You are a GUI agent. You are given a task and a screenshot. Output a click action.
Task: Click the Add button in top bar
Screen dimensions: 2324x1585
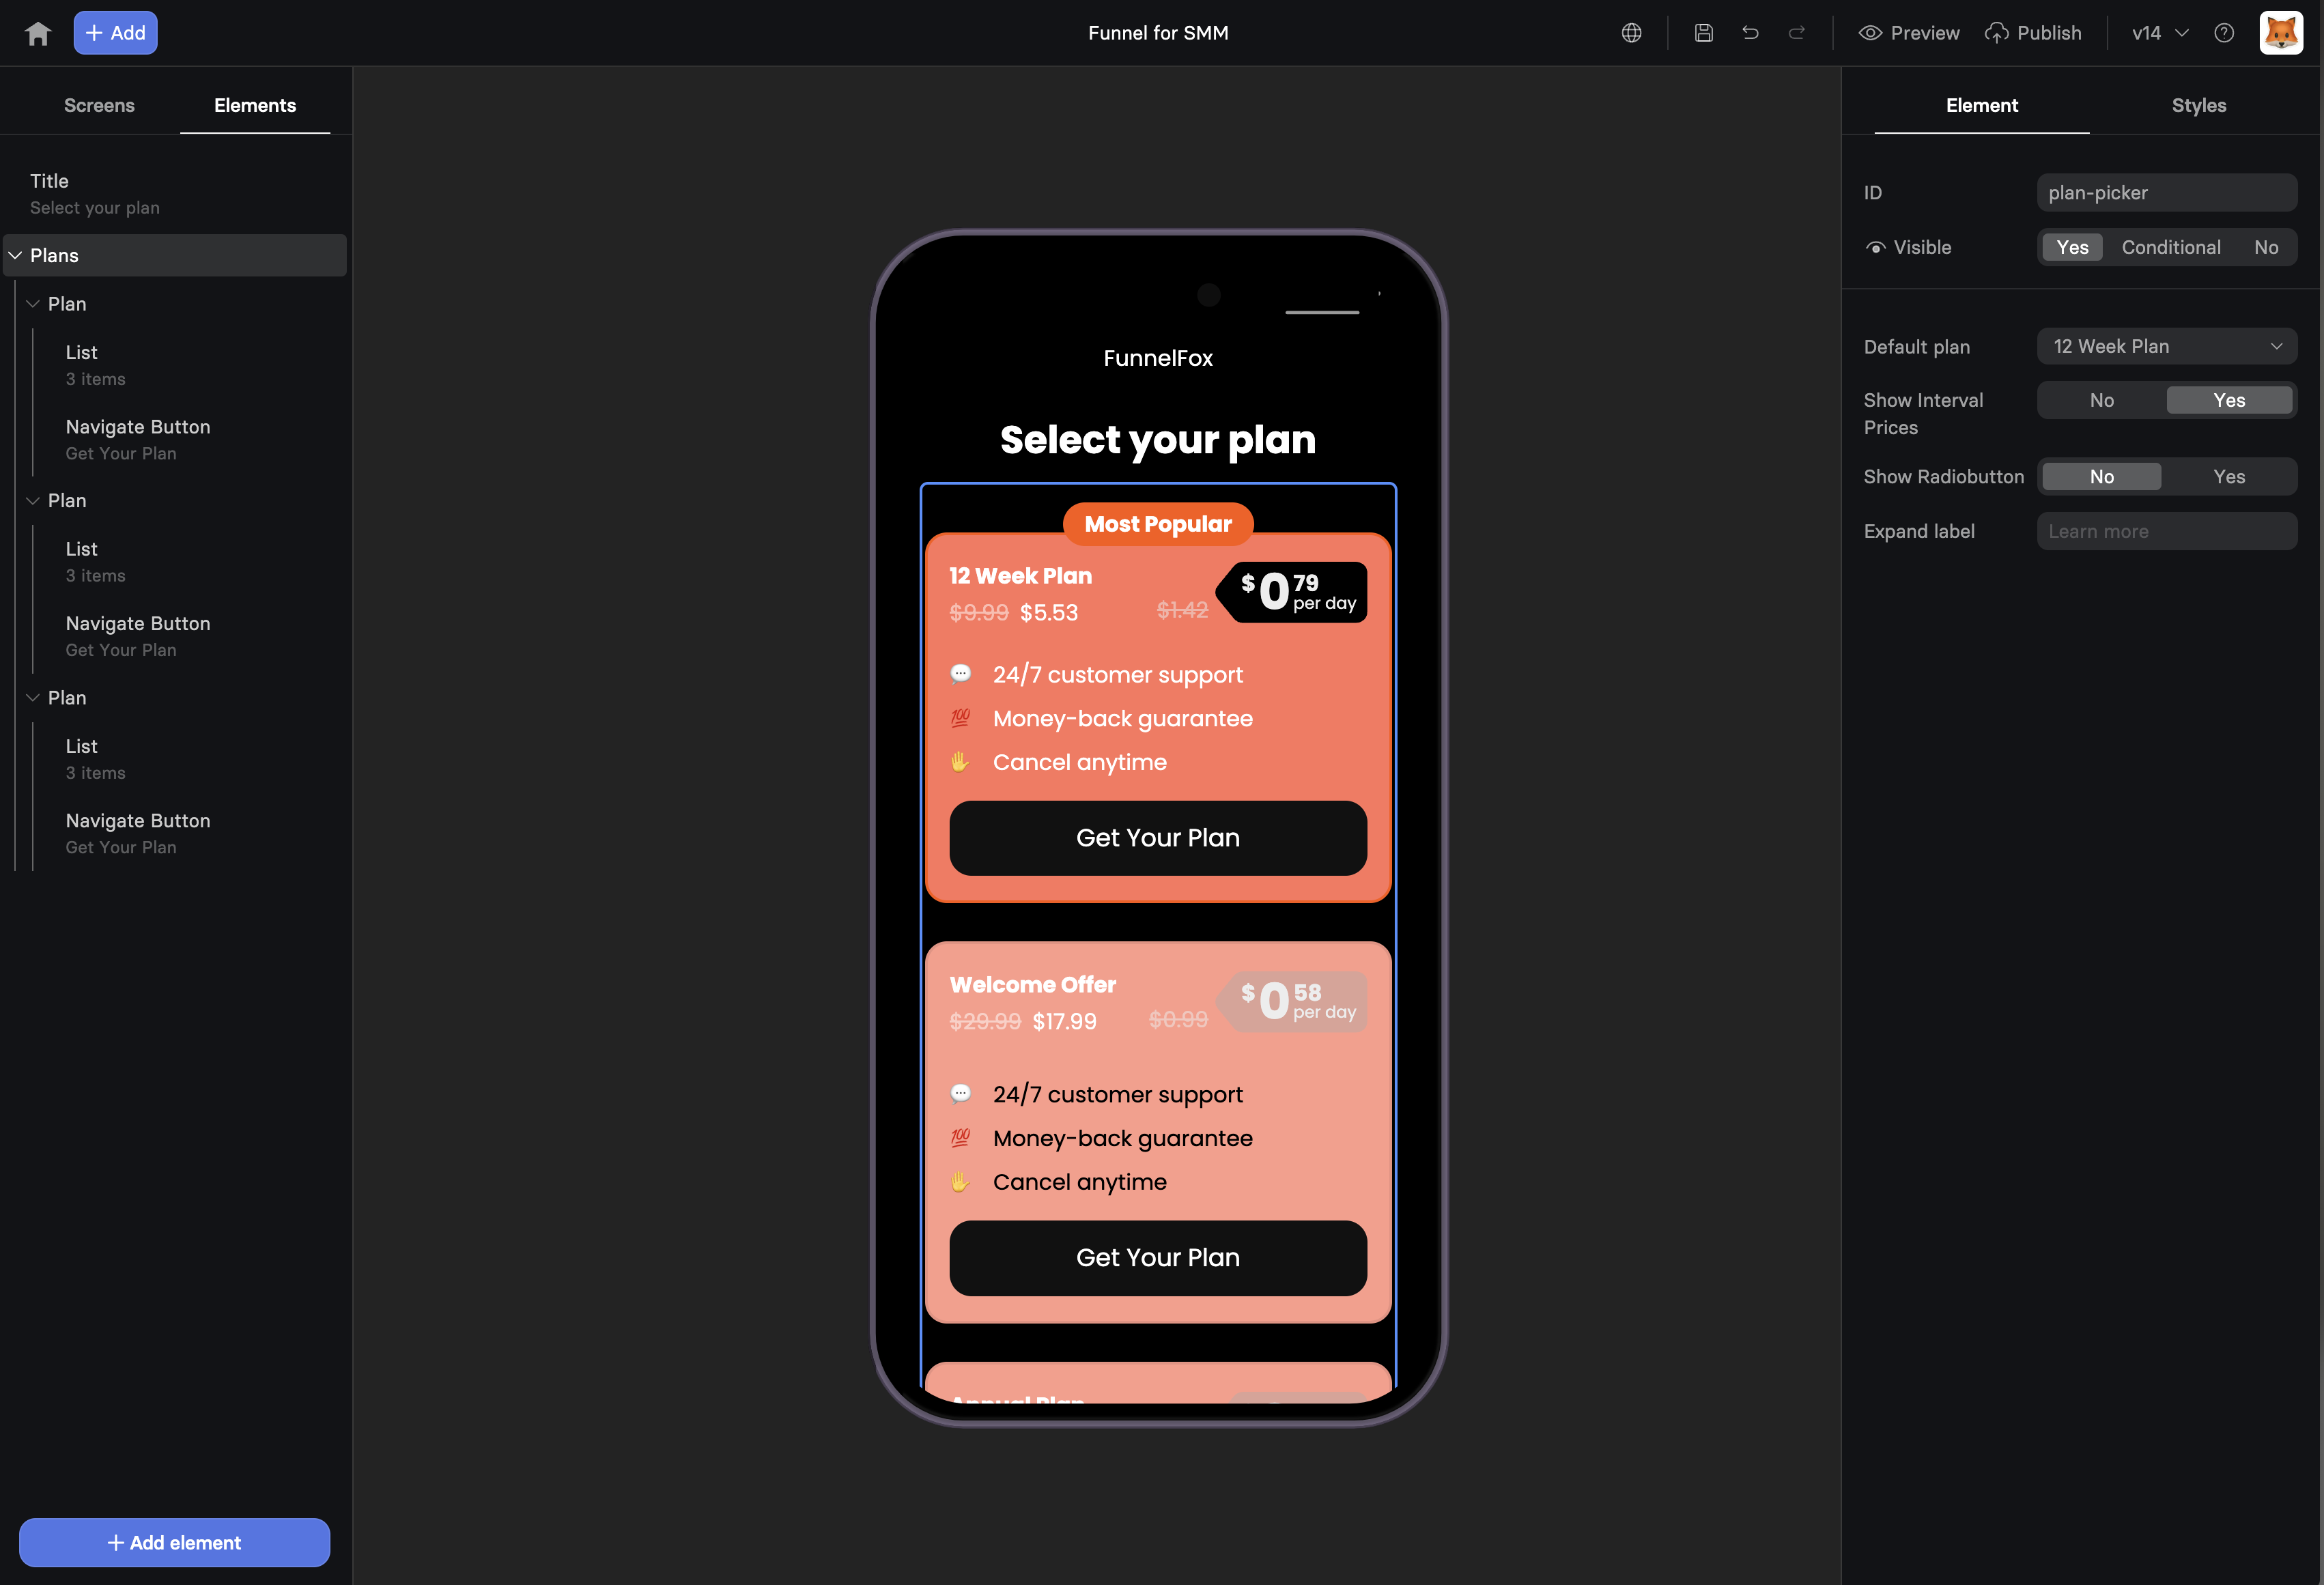[x=115, y=33]
